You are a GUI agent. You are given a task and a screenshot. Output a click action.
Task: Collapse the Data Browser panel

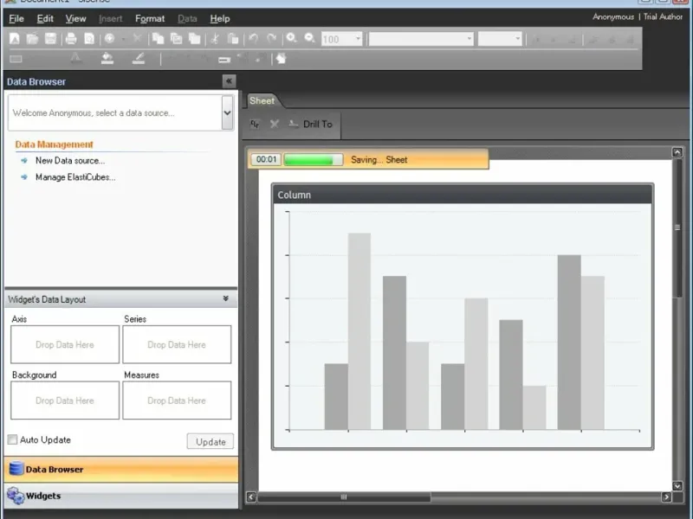tap(229, 81)
